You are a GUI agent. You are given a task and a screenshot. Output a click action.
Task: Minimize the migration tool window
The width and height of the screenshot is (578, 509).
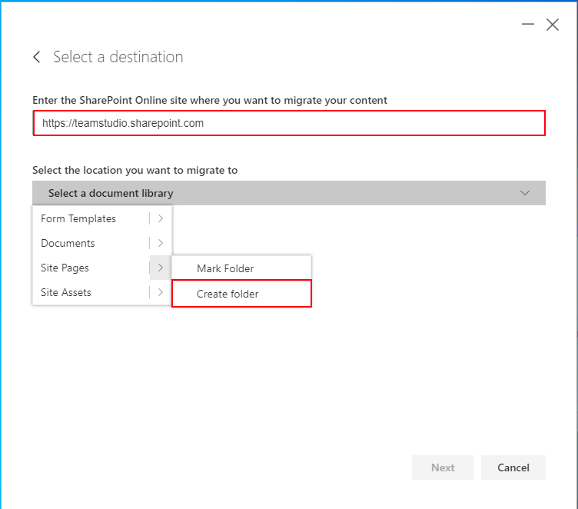coord(528,25)
